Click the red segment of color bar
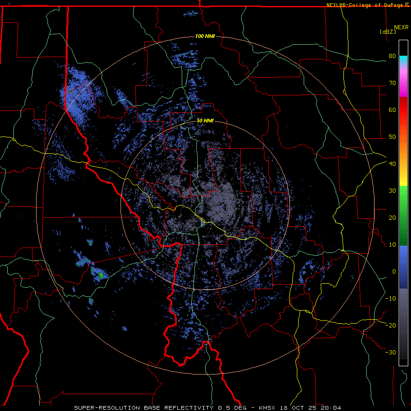 [x=403, y=110]
